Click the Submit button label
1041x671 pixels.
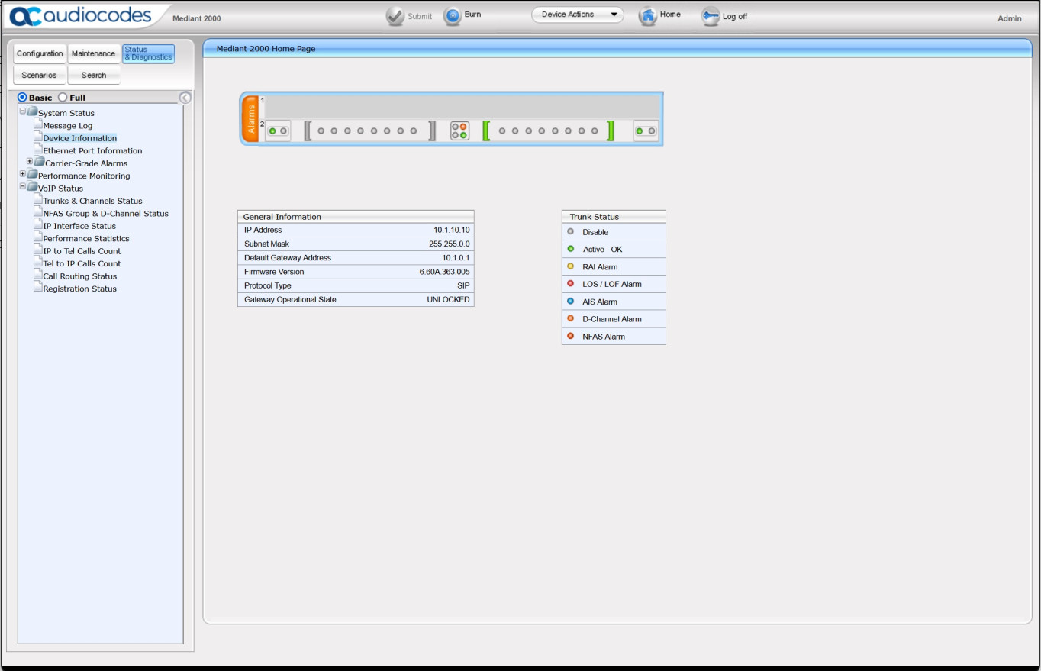(420, 16)
